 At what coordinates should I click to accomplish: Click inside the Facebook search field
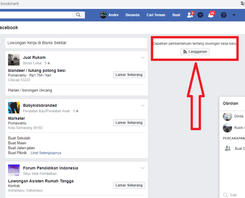click(36, 15)
